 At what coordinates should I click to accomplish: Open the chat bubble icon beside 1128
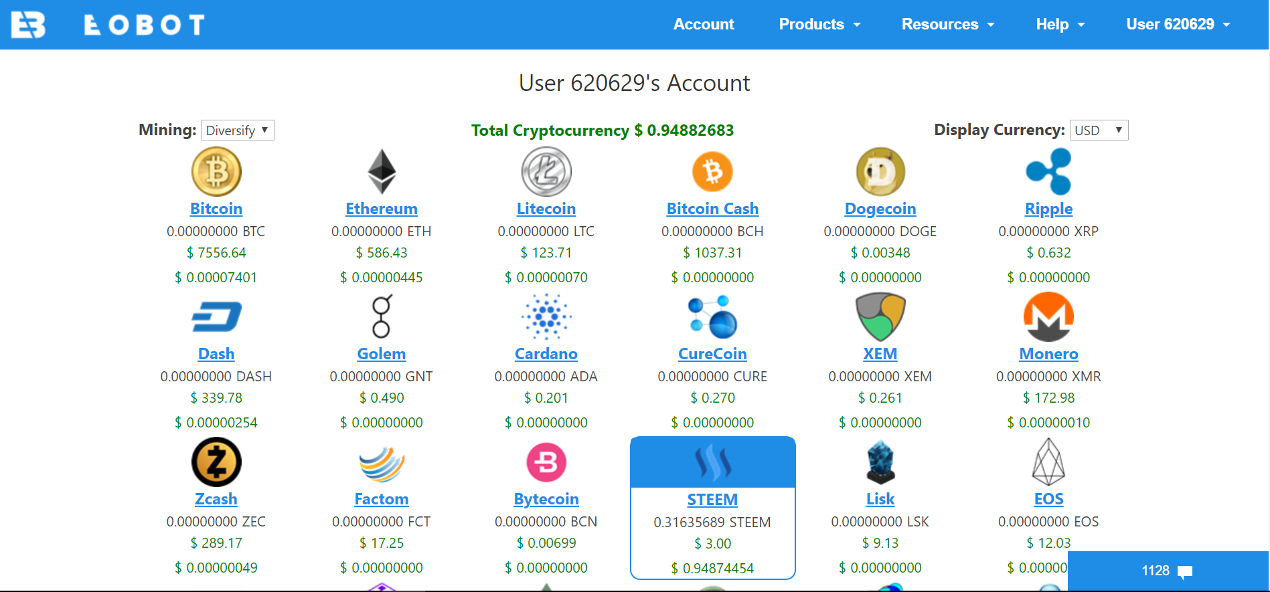point(1185,572)
